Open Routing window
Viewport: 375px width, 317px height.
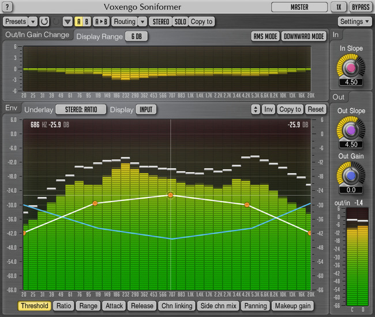pyautogui.click(x=125, y=22)
